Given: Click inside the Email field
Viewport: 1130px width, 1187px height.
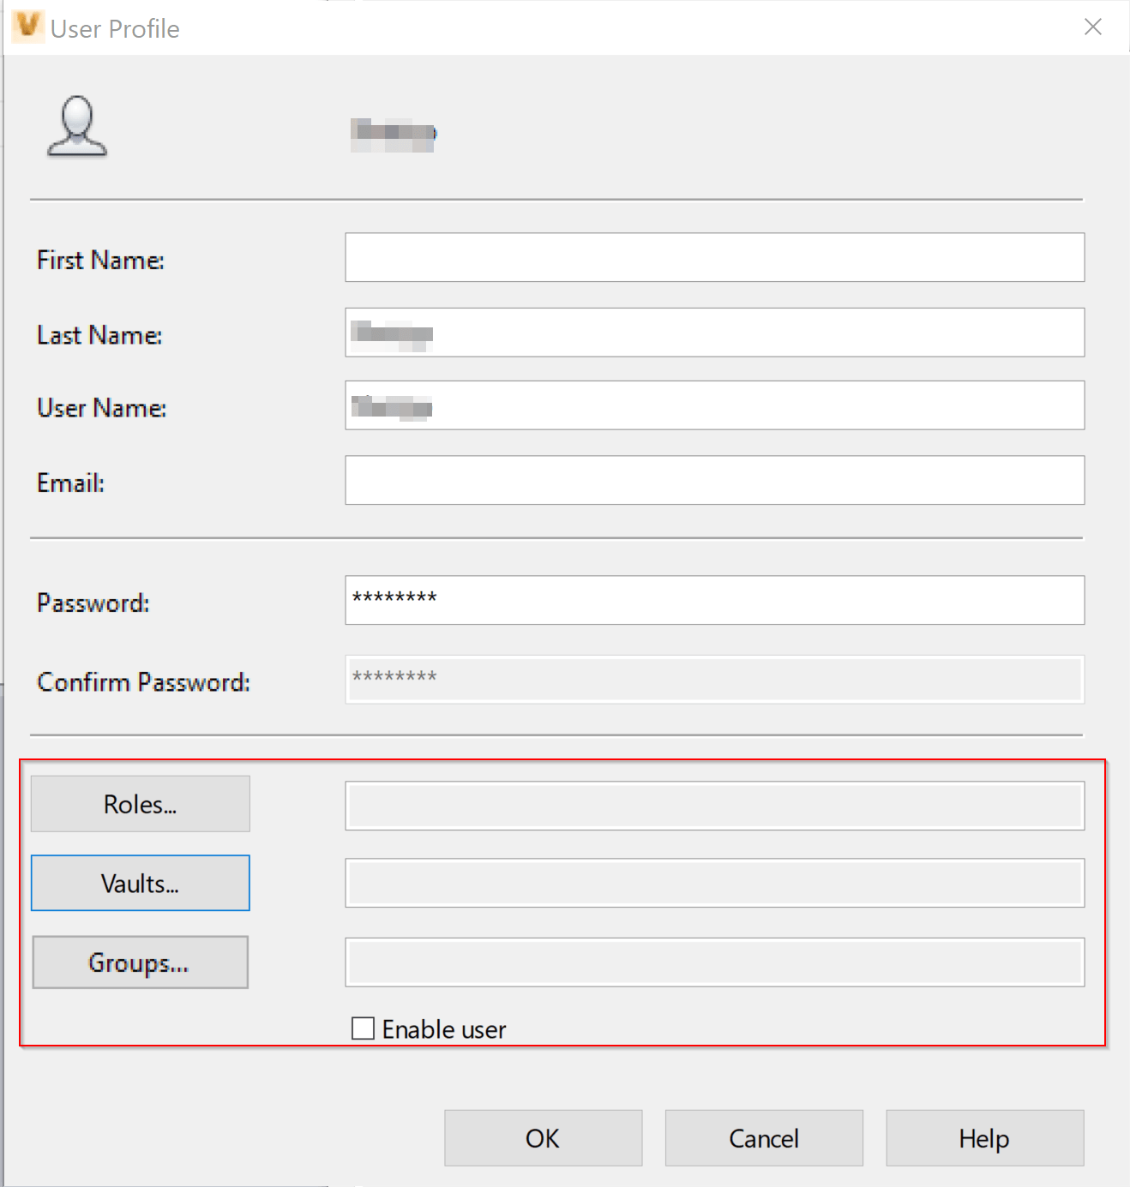Looking at the screenshot, I should pos(716,481).
